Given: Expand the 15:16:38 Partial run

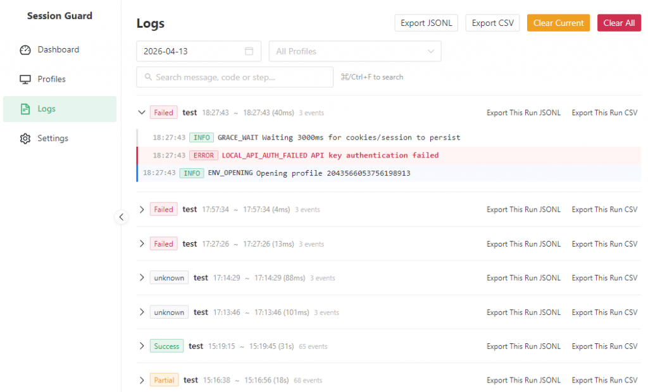Looking at the screenshot, I should pos(142,381).
